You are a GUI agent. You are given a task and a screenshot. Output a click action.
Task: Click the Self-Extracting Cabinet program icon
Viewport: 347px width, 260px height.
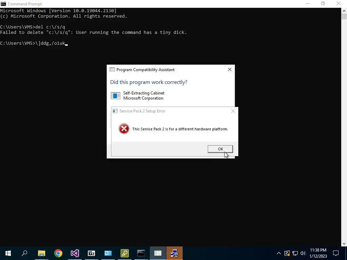tap(115, 95)
